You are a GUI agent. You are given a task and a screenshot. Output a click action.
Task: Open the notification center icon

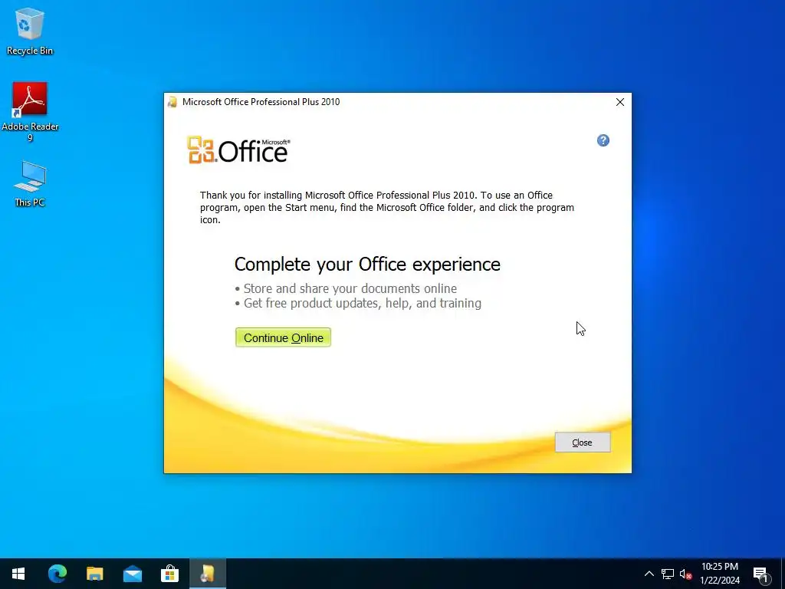(x=760, y=574)
